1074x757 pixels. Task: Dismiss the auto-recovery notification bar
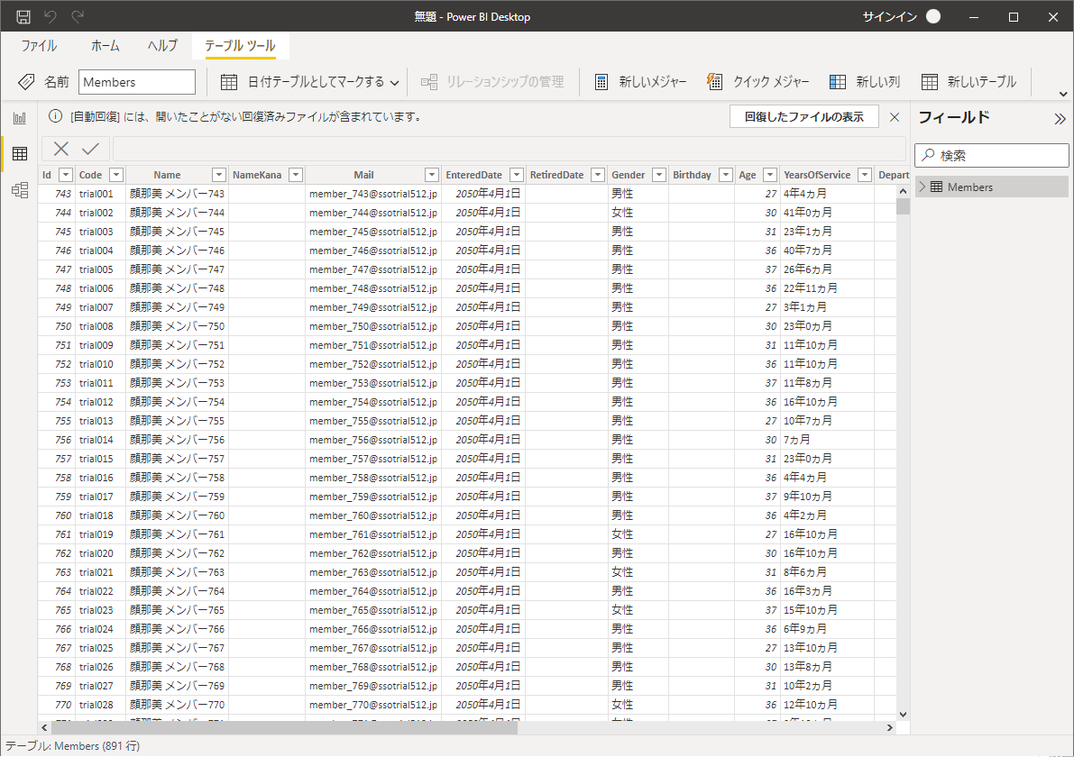click(x=894, y=117)
